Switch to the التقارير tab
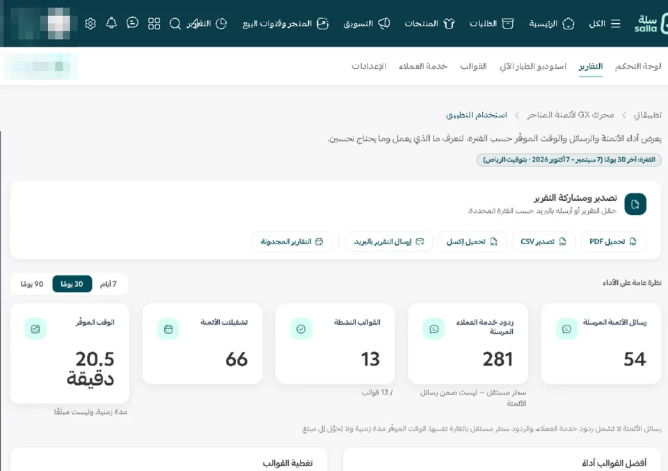This screenshot has width=668, height=471. (591, 66)
